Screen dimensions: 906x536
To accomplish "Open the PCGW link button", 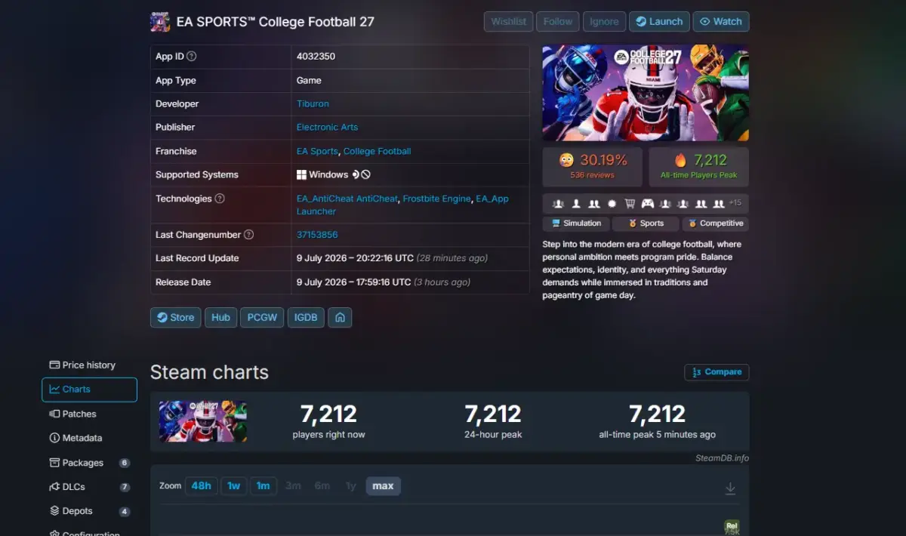I will [x=262, y=317].
